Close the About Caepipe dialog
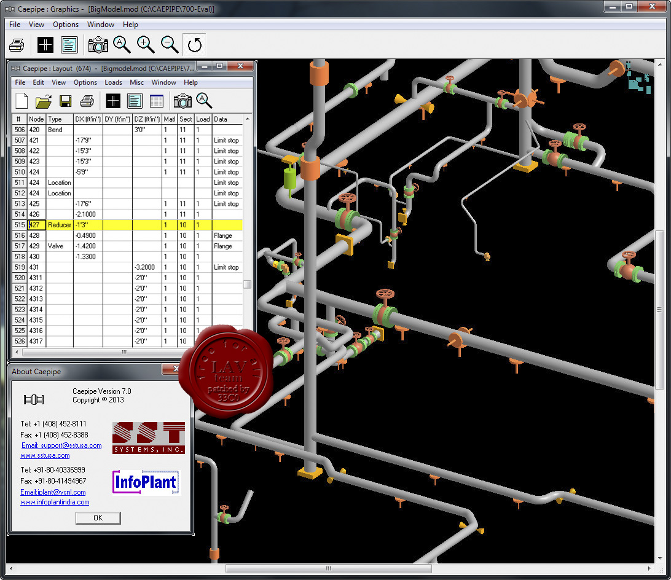 tap(176, 369)
